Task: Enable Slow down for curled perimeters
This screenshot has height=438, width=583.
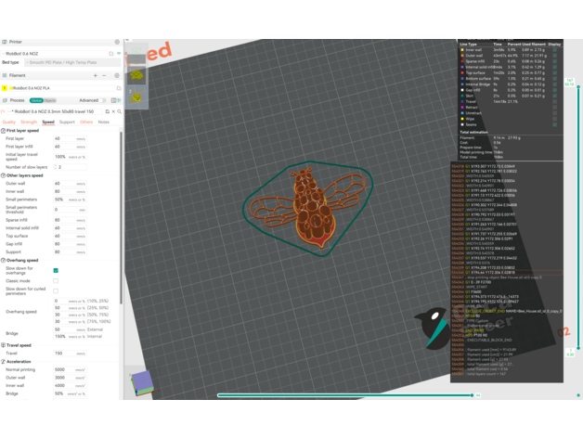Action: 56,290
